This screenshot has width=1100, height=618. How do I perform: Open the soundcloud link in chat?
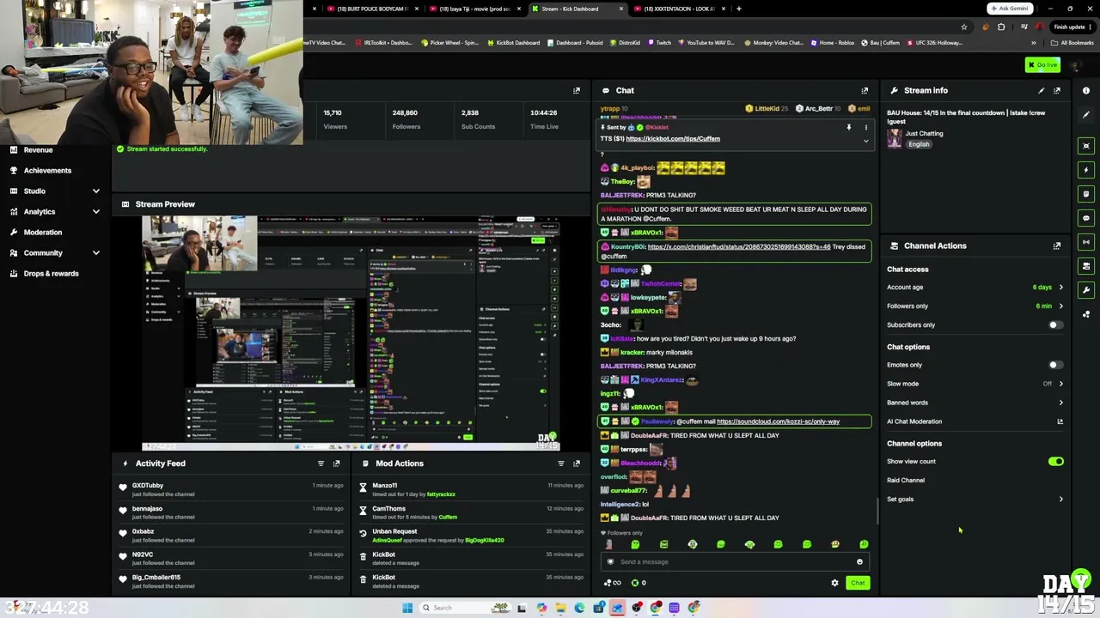778,421
